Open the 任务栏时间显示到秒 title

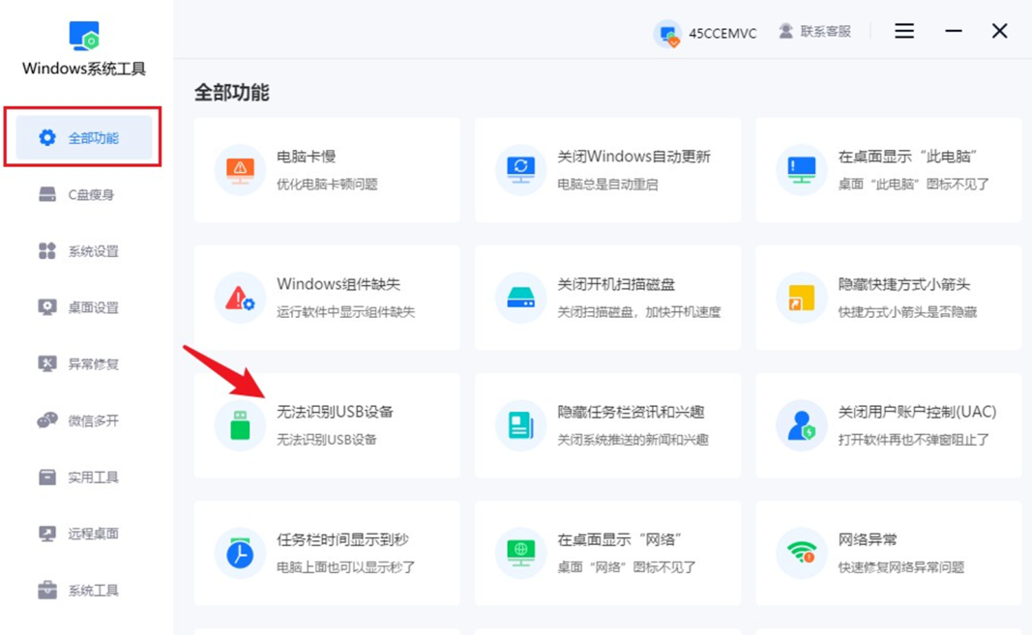pyautogui.click(x=342, y=539)
